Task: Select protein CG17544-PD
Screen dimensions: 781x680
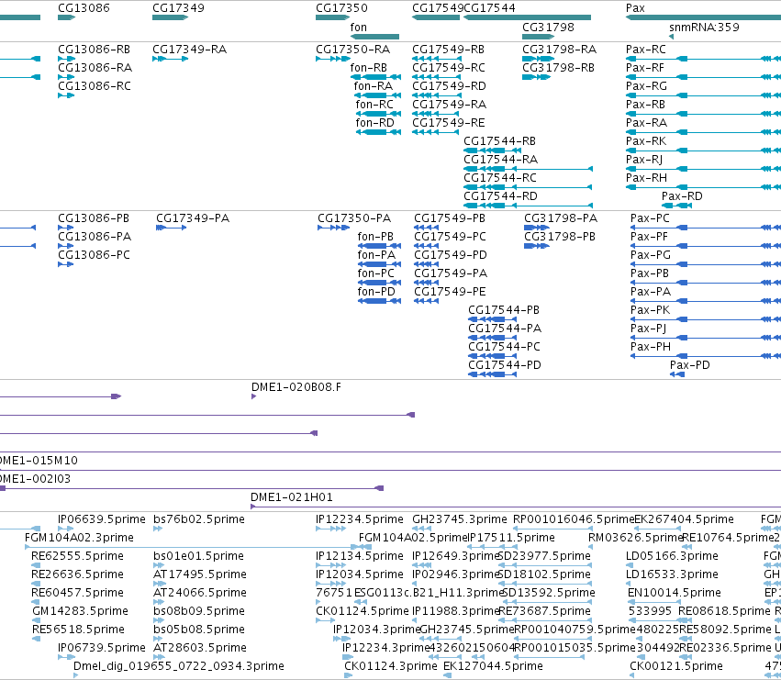Action: [x=505, y=365]
